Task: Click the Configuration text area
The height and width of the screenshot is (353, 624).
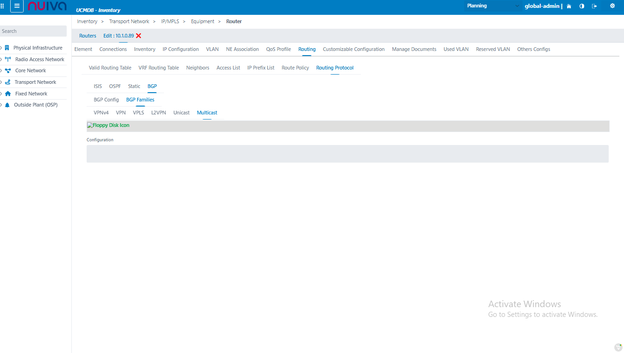Action: (347, 154)
